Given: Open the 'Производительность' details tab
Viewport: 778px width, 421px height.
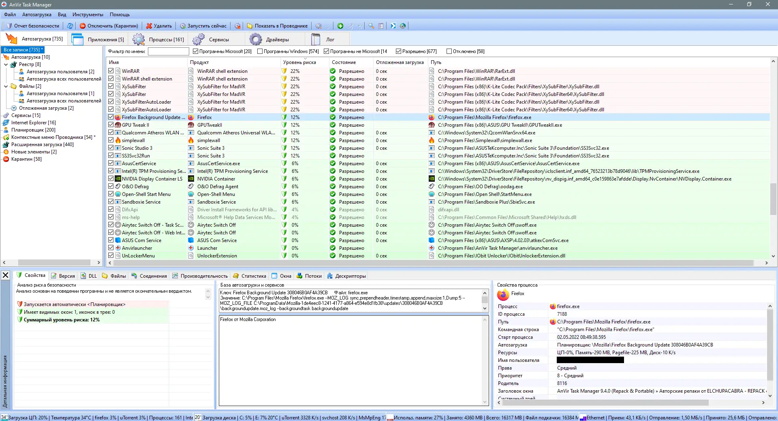Looking at the screenshot, I should tap(200, 276).
